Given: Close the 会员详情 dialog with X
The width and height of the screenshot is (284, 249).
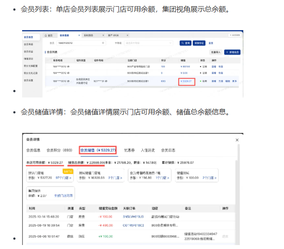Looking at the screenshot, I should (237, 140).
